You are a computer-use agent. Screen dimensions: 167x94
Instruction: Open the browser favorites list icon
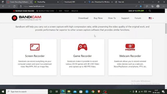click(x=147, y=6)
